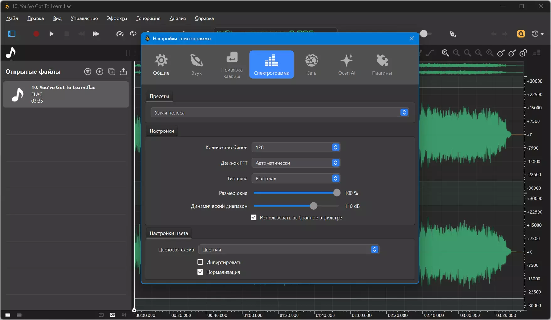Click the satellite icon in the top toolbar
Screen dimensions: 551x320
tap(453, 34)
